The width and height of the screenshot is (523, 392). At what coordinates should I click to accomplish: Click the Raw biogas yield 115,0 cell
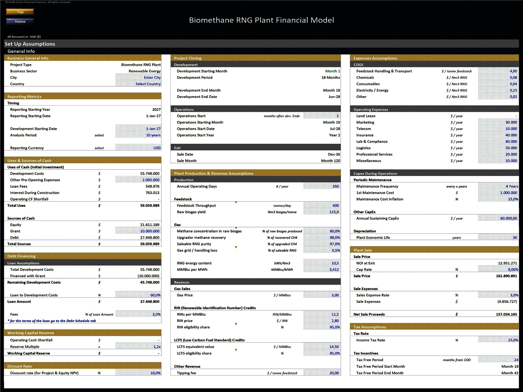[322, 212]
